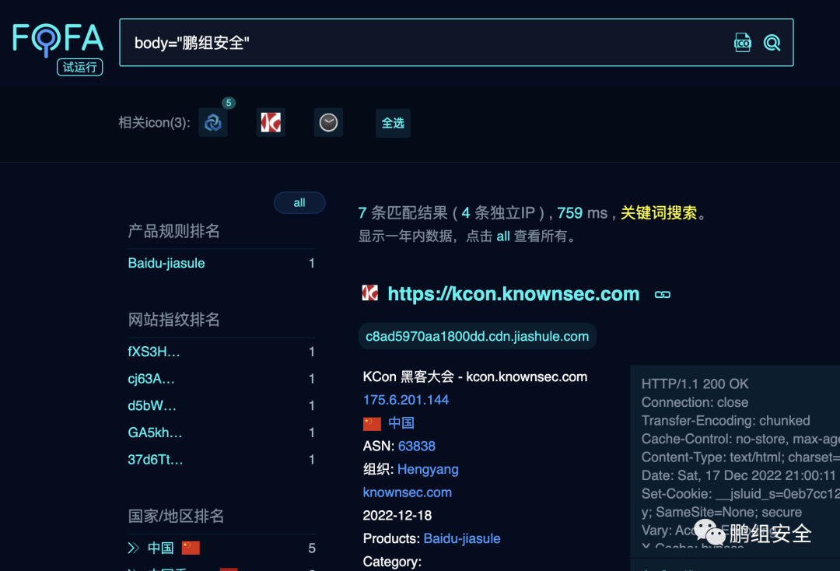Image resolution: width=840 pixels, height=571 pixels.
Task: Click the 中国 country link in result
Action: tap(401, 423)
